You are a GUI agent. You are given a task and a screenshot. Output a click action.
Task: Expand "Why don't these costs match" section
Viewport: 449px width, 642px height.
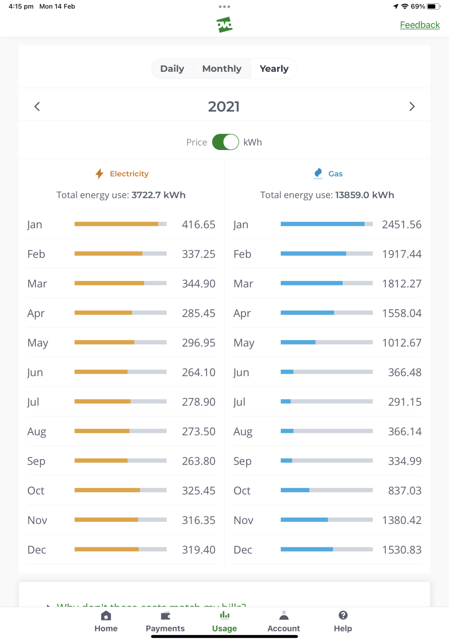(151, 604)
